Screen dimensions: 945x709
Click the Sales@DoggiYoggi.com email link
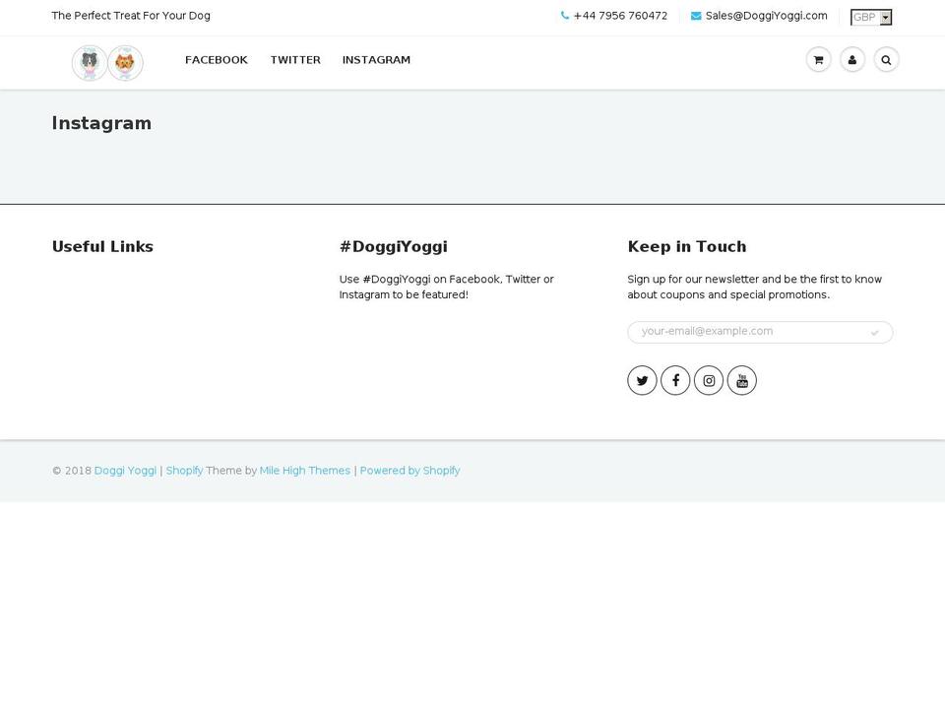[x=766, y=16]
